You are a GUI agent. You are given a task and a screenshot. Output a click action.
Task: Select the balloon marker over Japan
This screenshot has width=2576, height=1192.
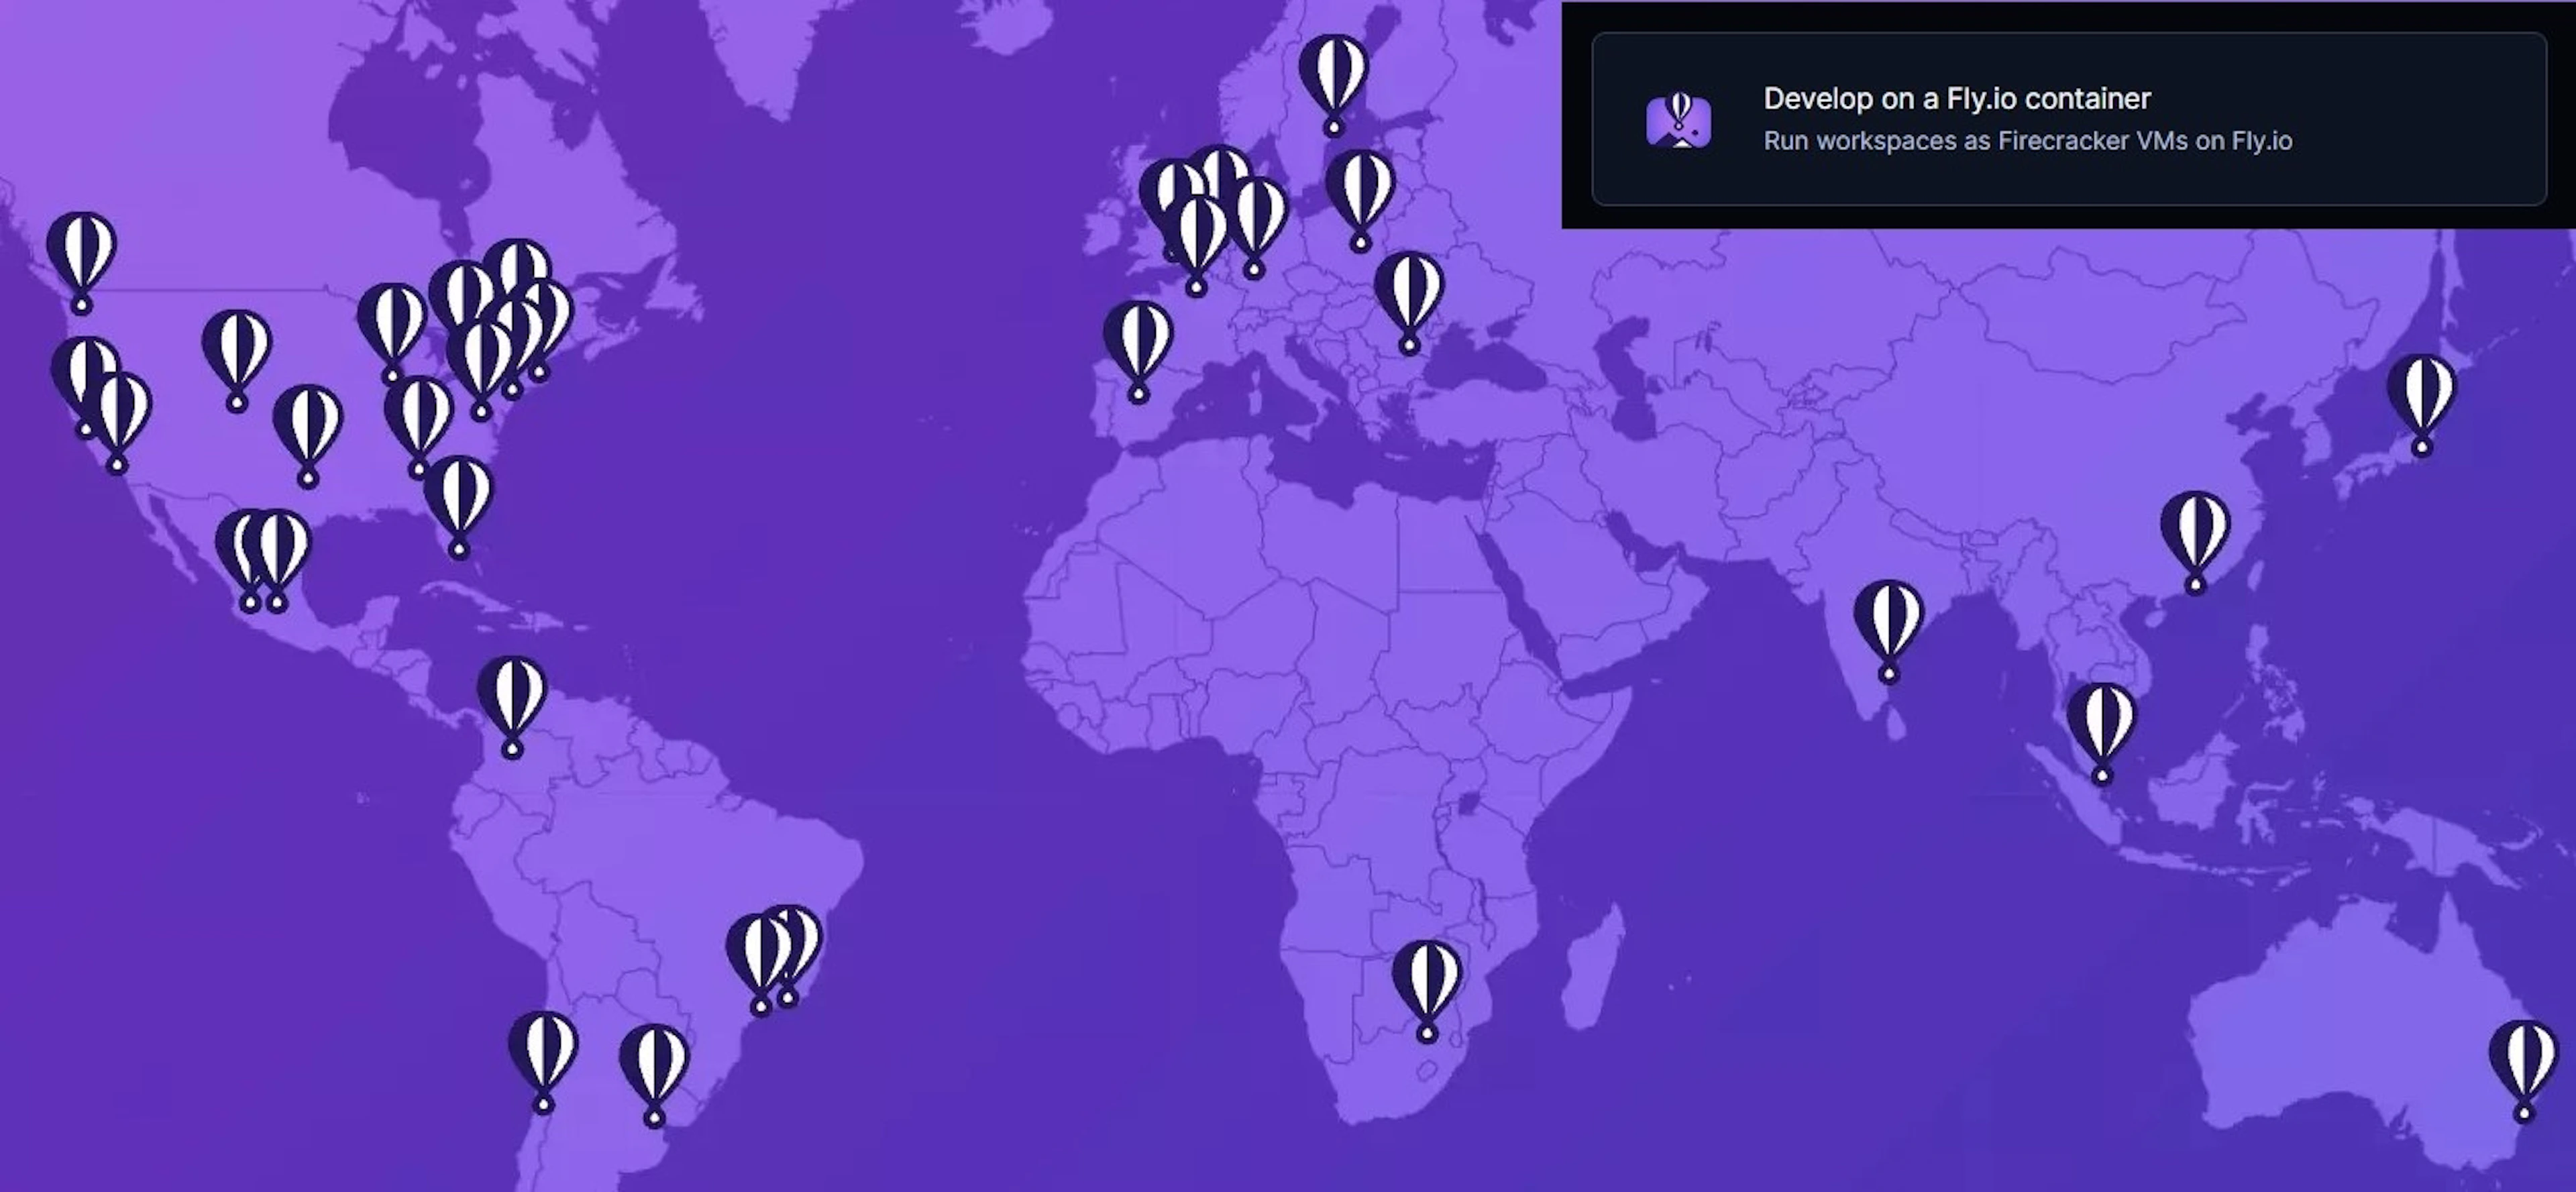tap(2421, 404)
